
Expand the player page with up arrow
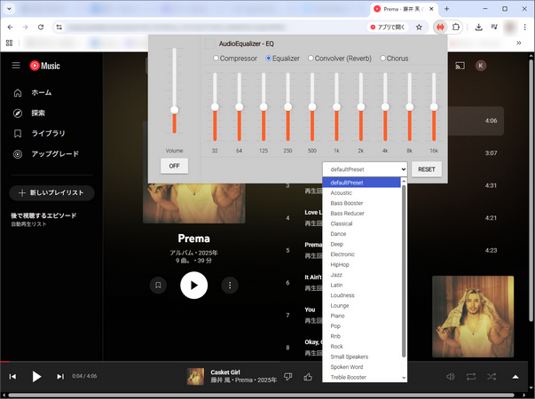click(515, 377)
